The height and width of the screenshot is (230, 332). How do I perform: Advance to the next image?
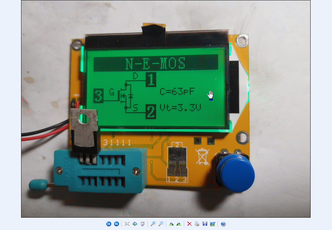(116, 224)
